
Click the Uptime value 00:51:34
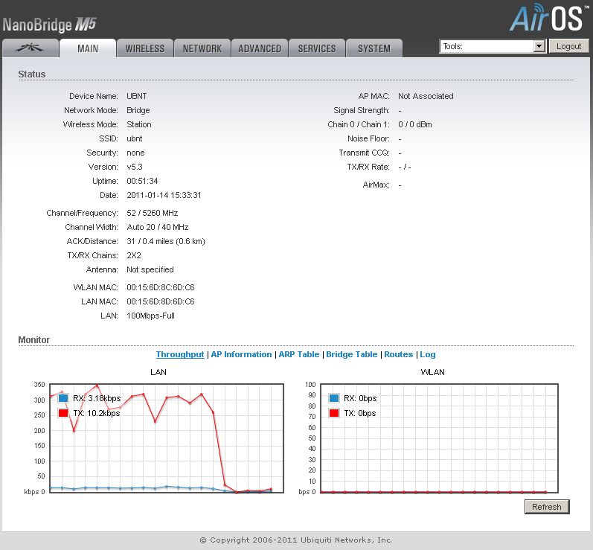click(x=142, y=181)
